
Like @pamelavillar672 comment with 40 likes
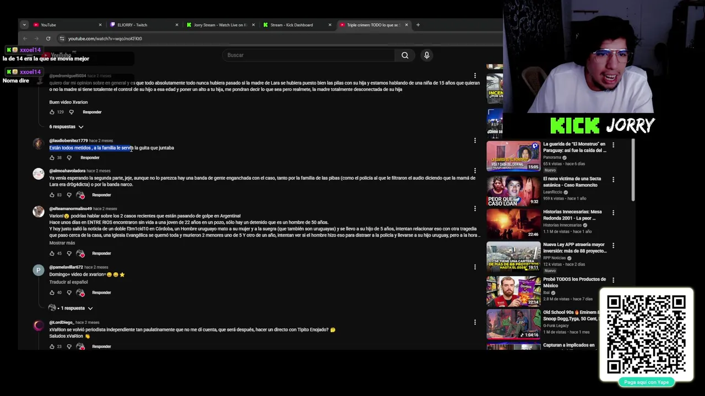click(52, 293)
